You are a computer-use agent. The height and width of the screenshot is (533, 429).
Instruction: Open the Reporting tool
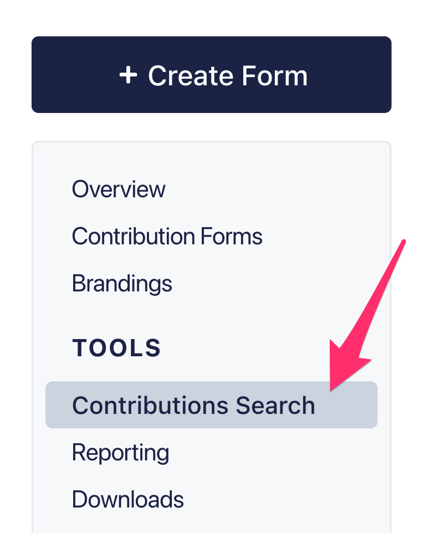[x=120, y=453]
